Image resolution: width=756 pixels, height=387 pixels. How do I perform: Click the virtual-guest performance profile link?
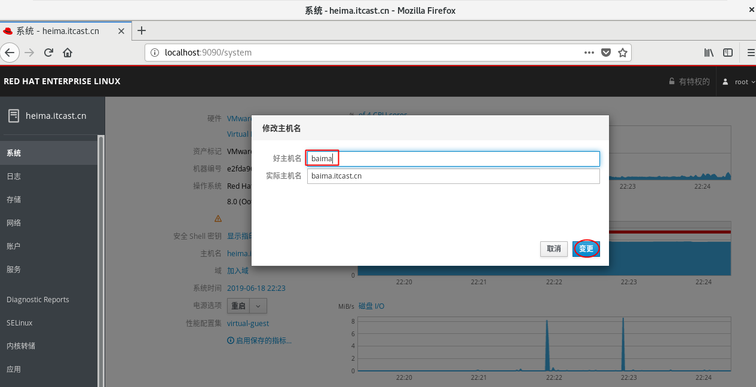[248, 324]
